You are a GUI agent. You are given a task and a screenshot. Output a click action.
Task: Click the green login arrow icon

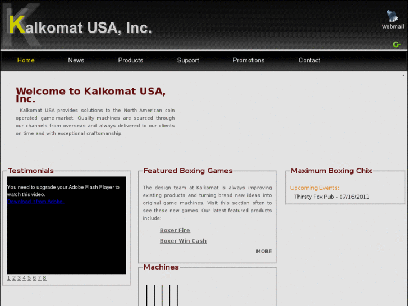(397, 44)
